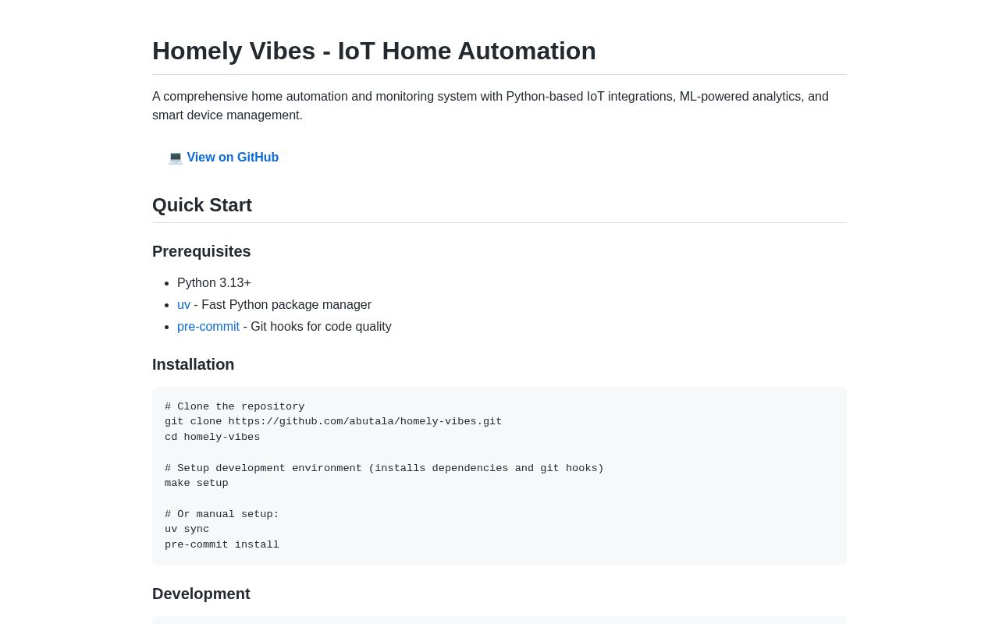Select the Prerequisites heading
Image resolution: width=999 pixels, height=624 pixels.
click(201, 251)
